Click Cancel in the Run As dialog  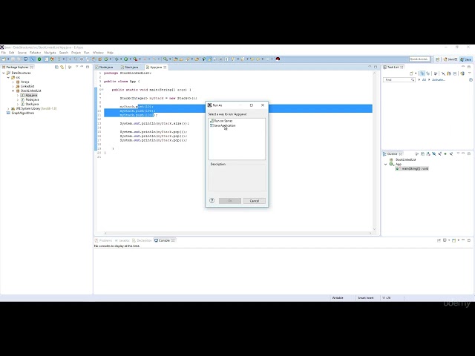tap(254, 201)
